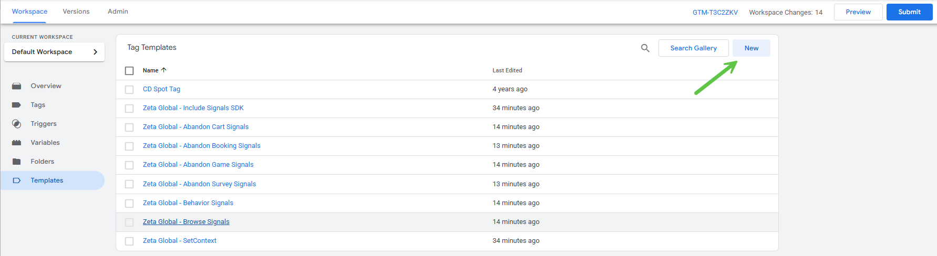Tick the select-all header checkbox

(129, 70)
